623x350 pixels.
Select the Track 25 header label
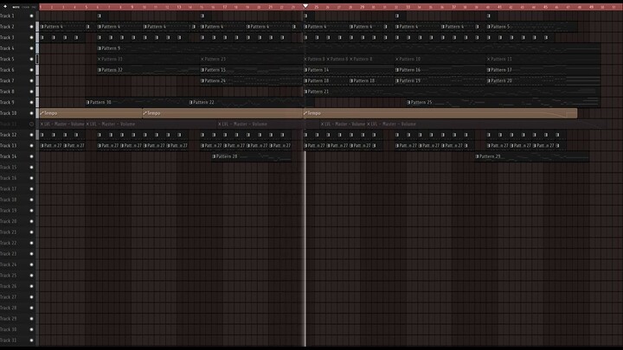(9, 275)
